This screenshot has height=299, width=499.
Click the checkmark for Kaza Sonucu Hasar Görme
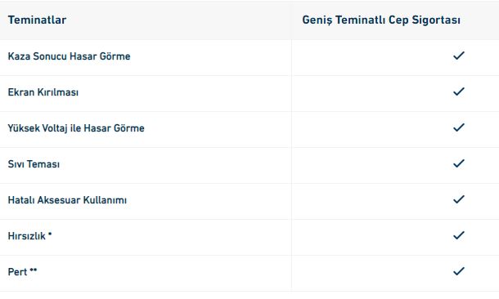pos(459,56)
